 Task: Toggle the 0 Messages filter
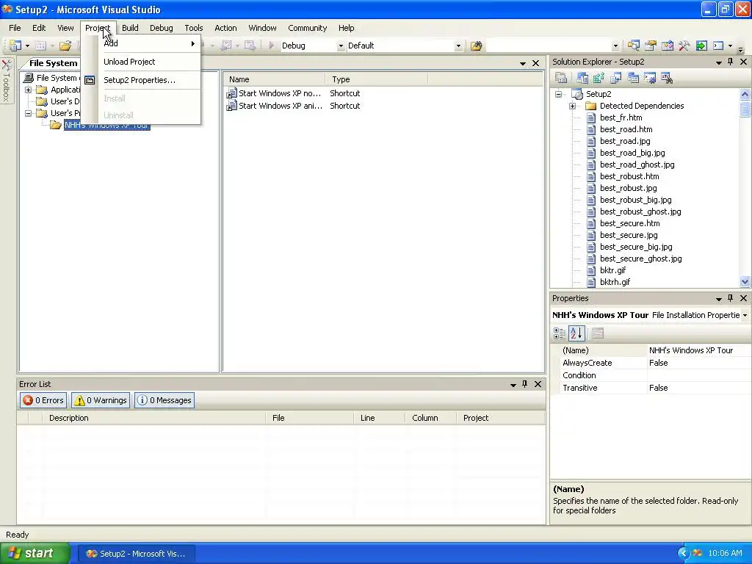164,400
